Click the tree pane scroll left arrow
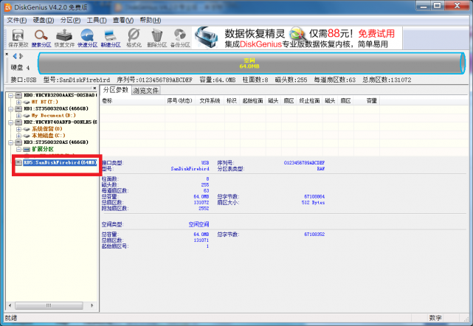This screenshot has height=326, width=473. [x=10, y=305]
